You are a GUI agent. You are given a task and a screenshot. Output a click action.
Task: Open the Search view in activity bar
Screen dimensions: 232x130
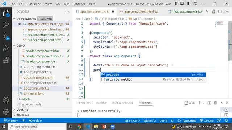[6, 25]
